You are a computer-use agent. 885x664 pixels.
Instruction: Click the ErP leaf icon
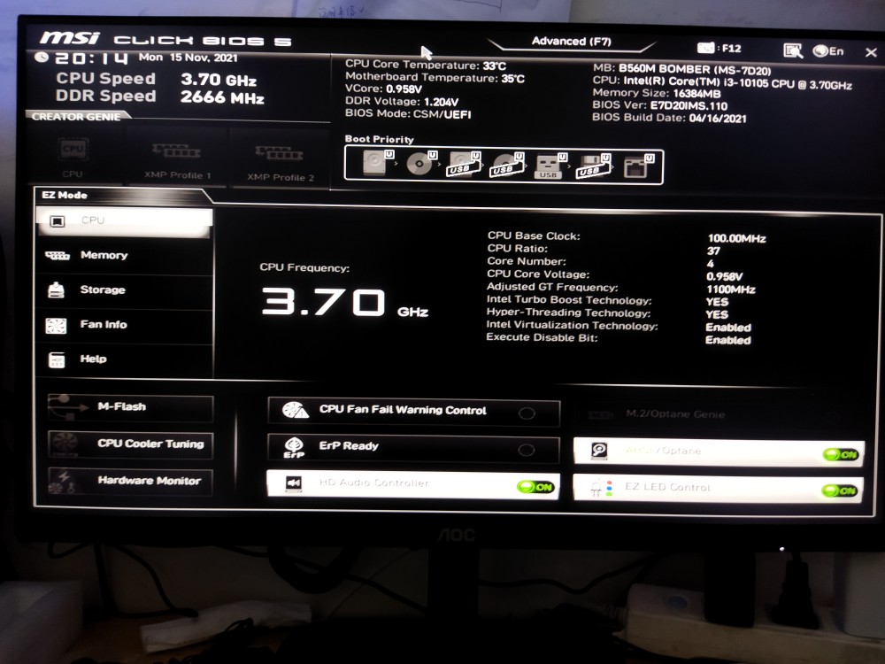click(294, 447)
